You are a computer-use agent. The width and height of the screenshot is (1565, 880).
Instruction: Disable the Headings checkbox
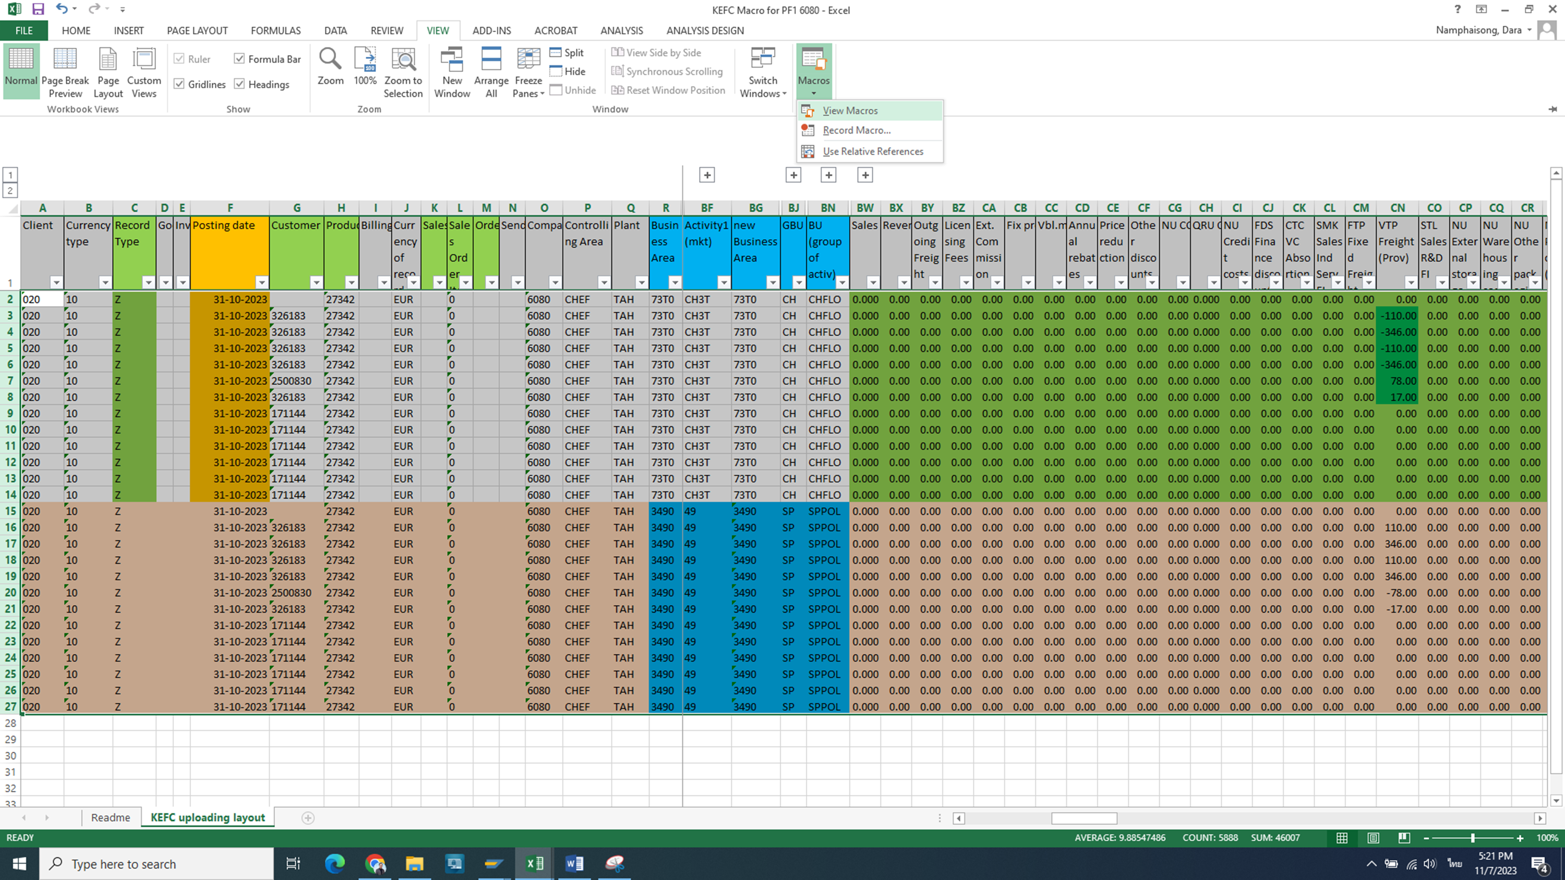pos(239,84)
